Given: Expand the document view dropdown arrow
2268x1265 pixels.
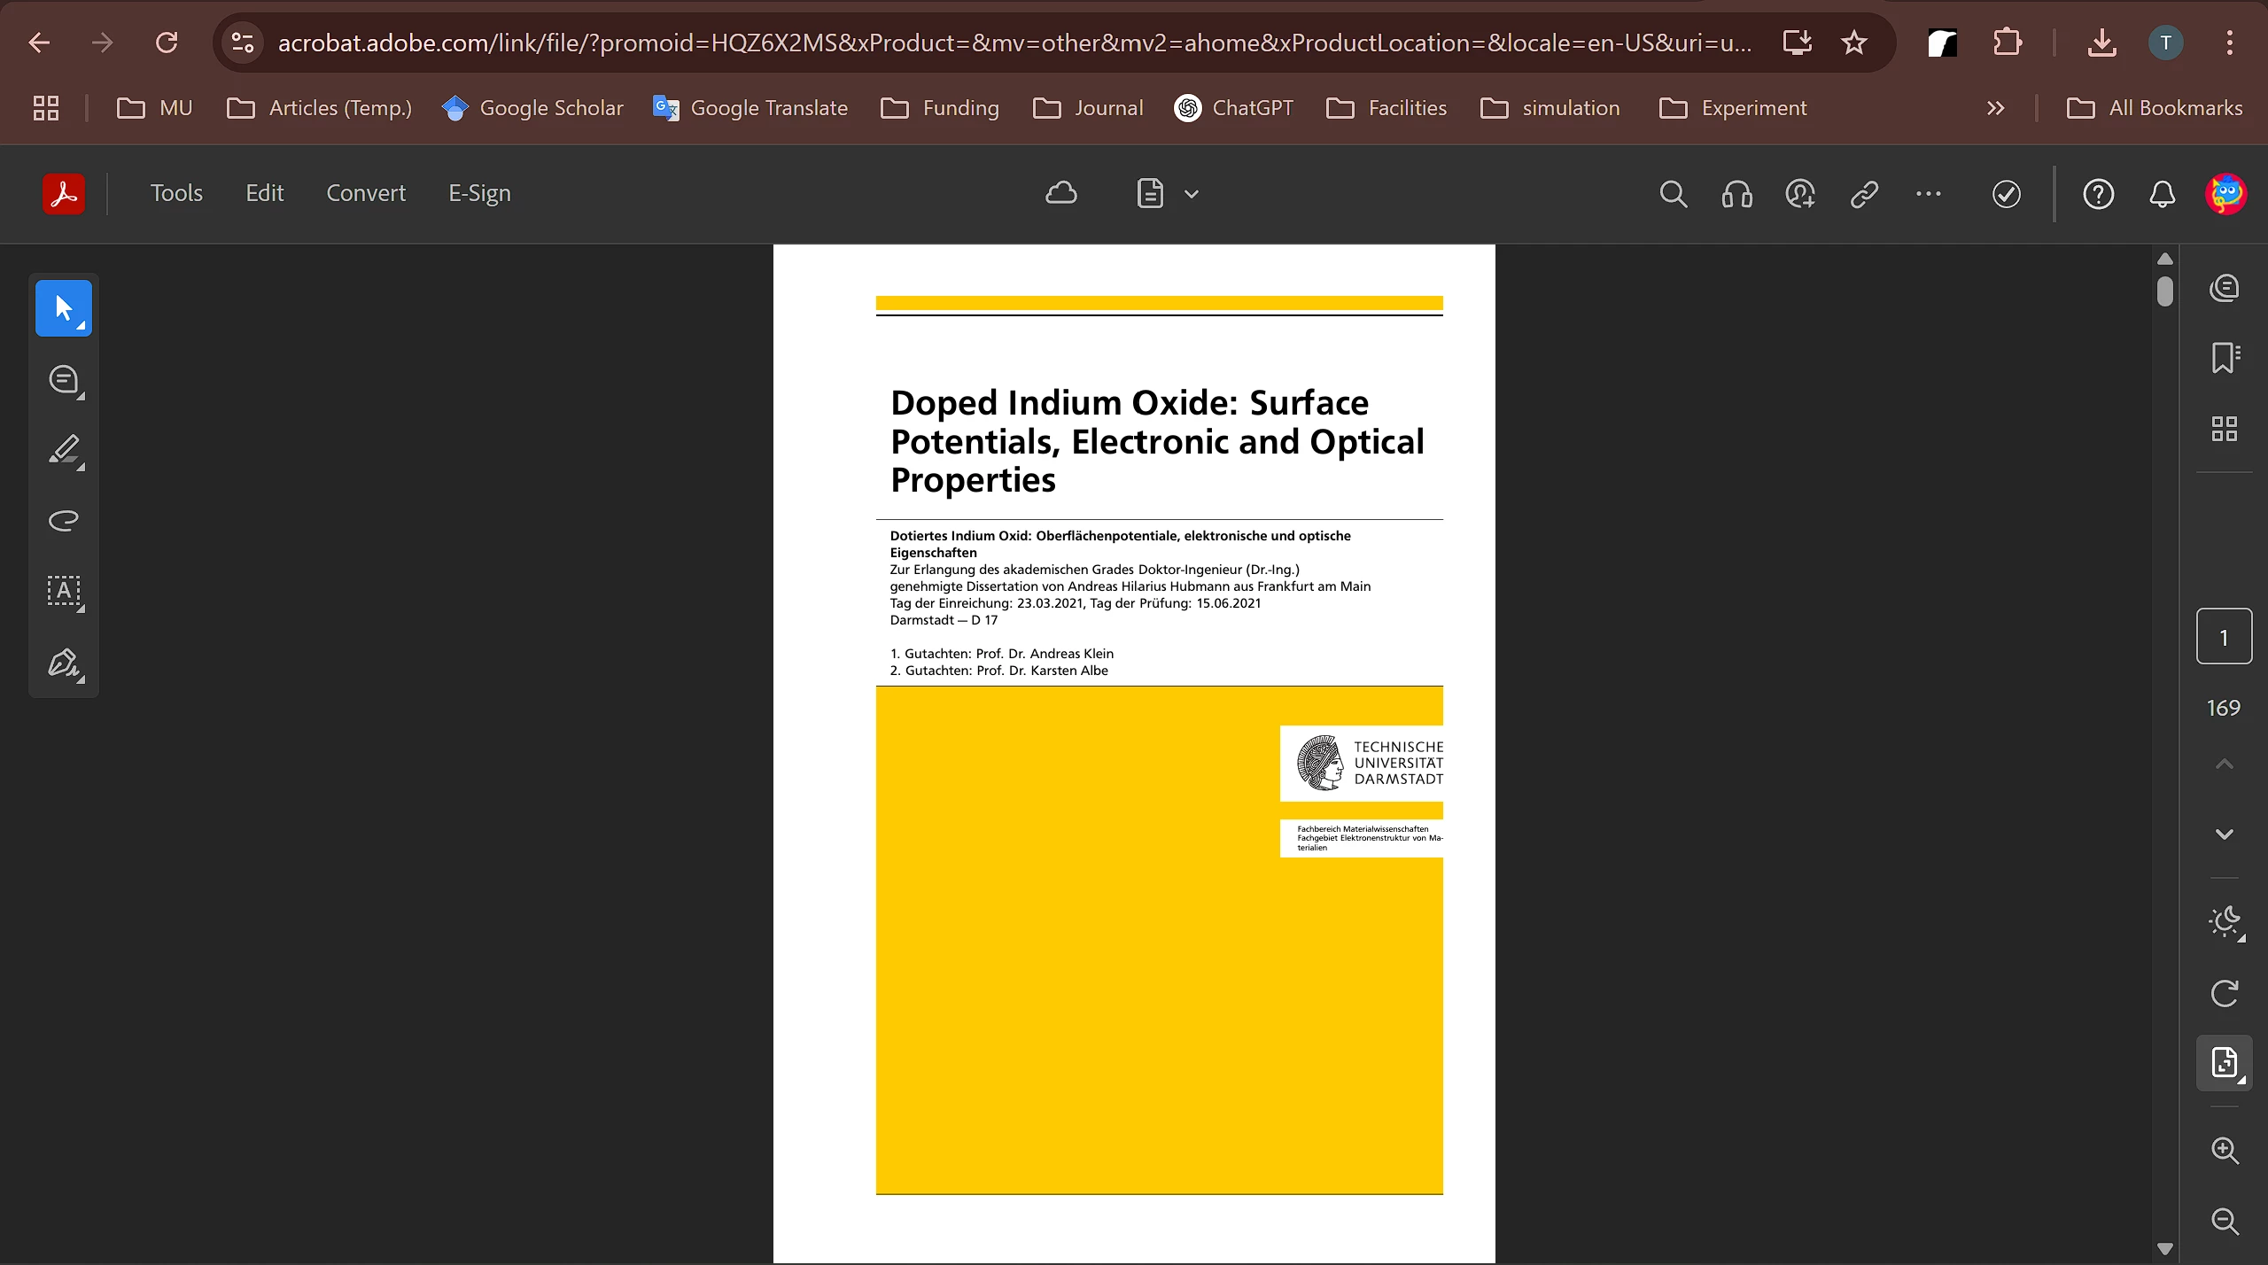Looking at the screenshot, I should pyautogui.click(x=1192, y=194).
